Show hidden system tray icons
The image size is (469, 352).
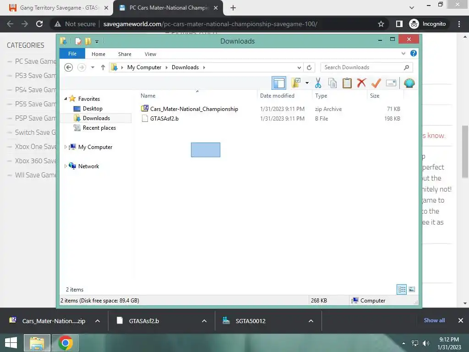pos(404,344)
